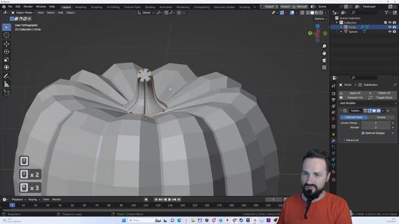Click the Y axis on navigation gizmo
The height and width of the screenshot is (224, 399).
pos(310,33)
